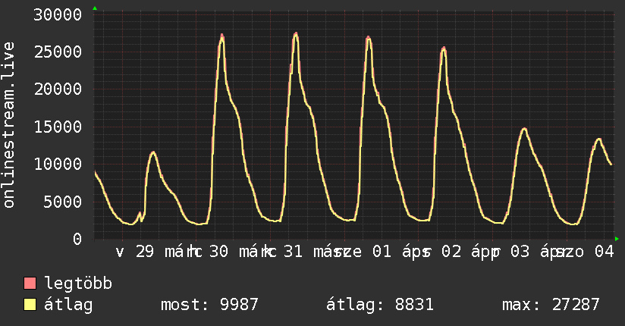Click the 25000 y-axis label
This screenshot has height=326, width=625.
(x=58, y=52)
